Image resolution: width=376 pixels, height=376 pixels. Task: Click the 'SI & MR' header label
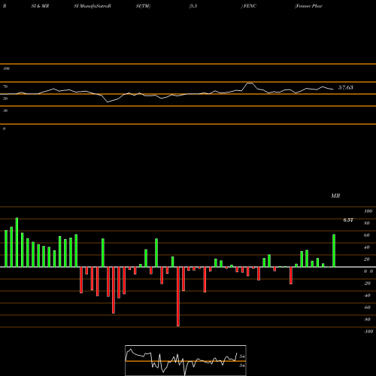[x=40, y=6]
